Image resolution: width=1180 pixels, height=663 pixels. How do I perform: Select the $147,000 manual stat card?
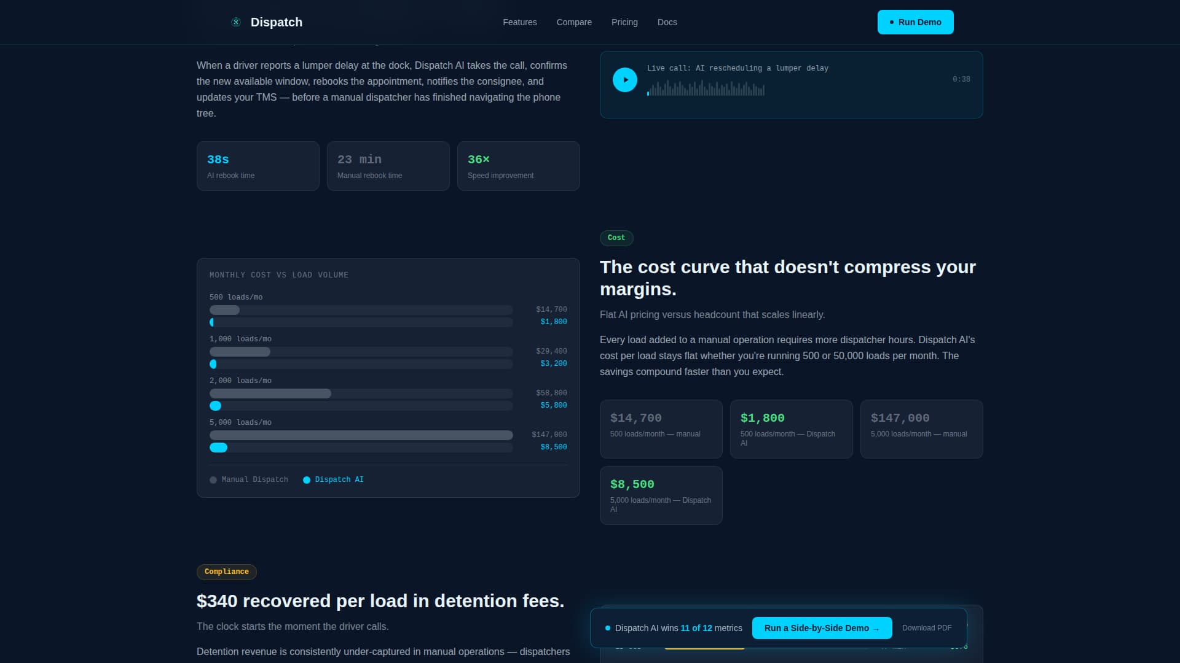coord(922,429)
